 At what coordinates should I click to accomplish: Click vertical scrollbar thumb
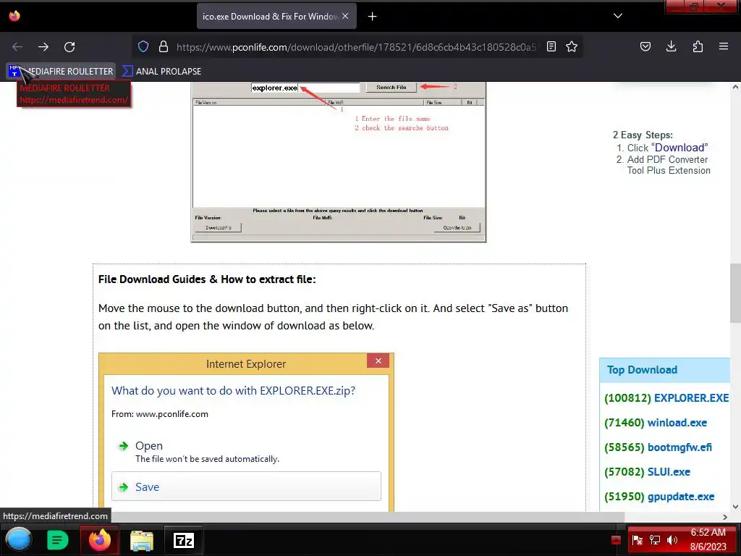click(x=735, y=293)
